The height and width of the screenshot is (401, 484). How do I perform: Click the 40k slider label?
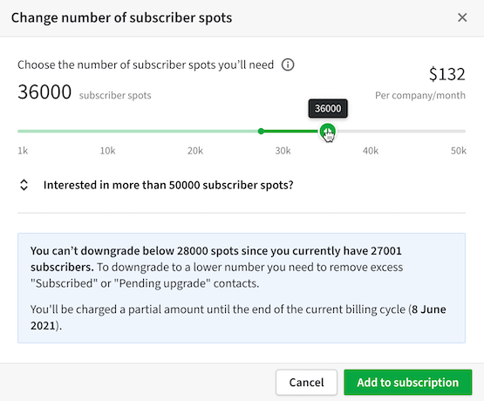click(x=371, y=151)
